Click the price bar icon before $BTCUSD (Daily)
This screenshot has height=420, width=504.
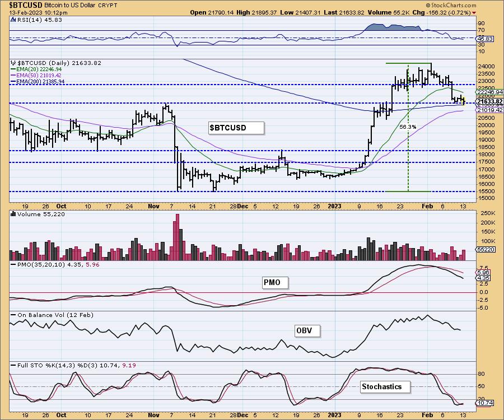[13, 63]
